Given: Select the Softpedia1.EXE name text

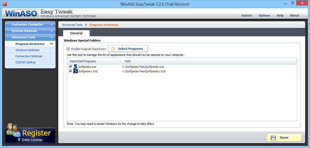Looking at the screenshot, I should 88,71.
